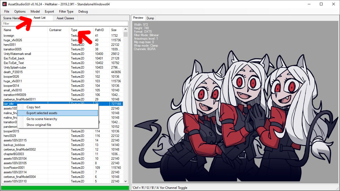Viewport: 340px width, 191px height.
Task: Select the booper0014 asset row
Action: 63,86
